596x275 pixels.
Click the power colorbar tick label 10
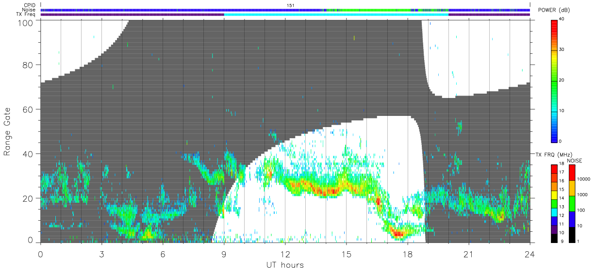point(562,111)
